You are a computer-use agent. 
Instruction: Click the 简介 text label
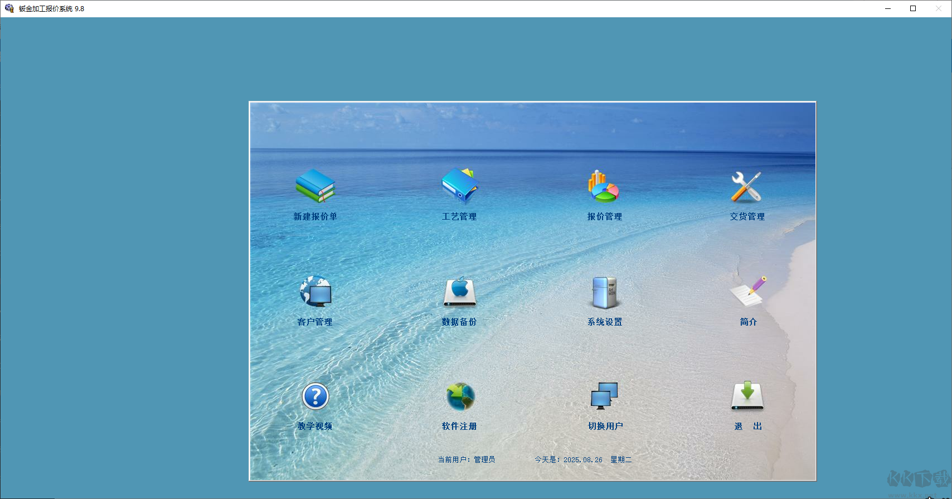pyautogui.click(x=749, y=322)
